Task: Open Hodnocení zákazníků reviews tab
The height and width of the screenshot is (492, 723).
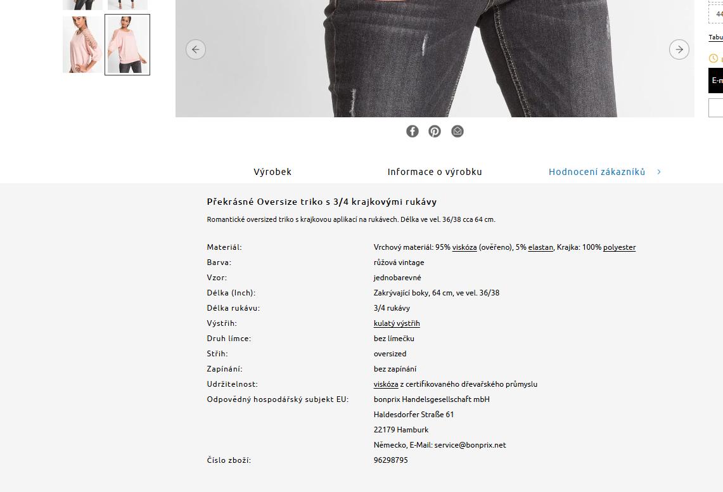Action: (597, 172)
